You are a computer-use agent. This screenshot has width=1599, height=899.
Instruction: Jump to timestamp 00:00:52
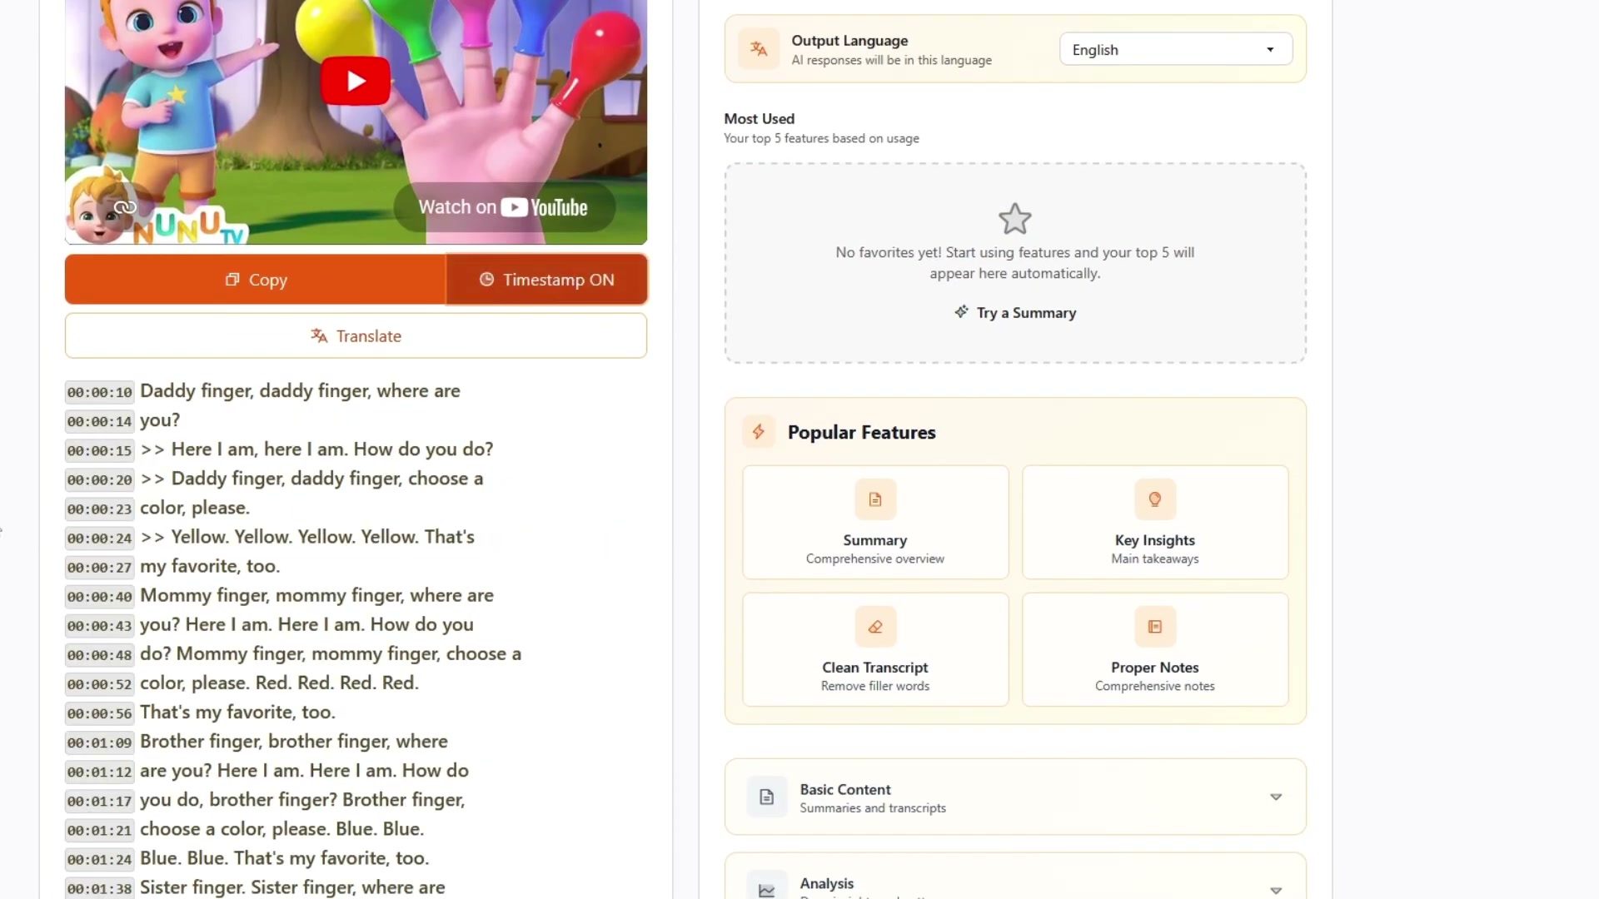(x=100, y=684)
